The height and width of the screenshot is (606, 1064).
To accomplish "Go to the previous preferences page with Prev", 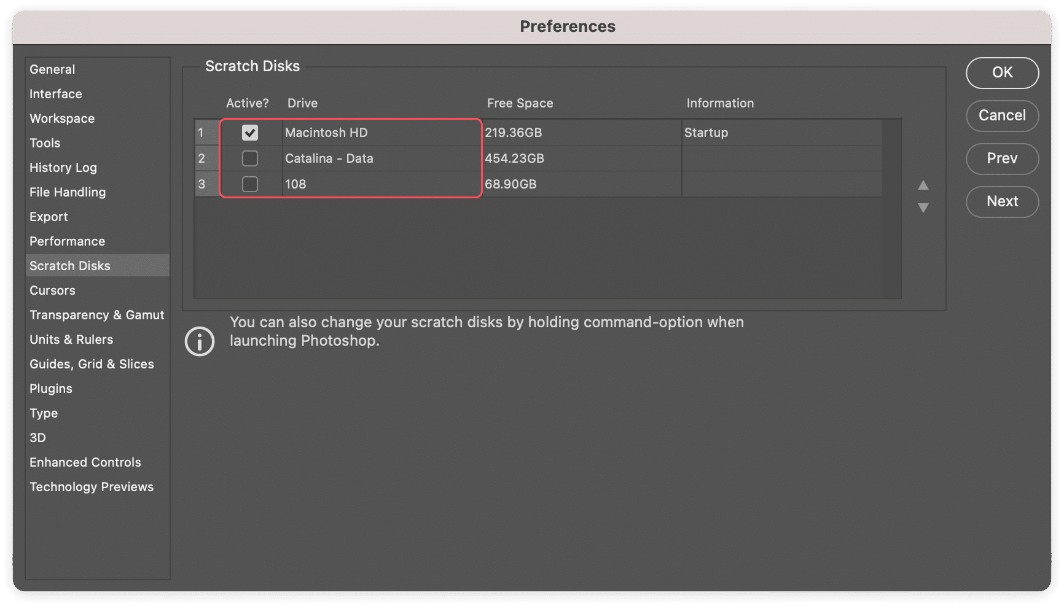I will pyautogui.click(x=1002, y=158).
